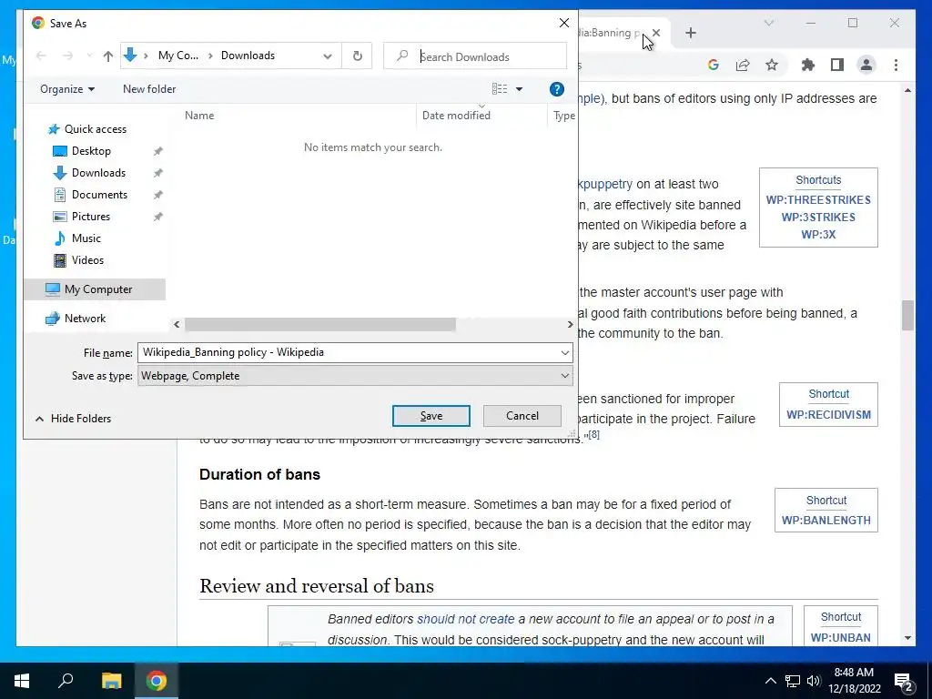This screenshot has height=699, width=932.
Task: Follow the 'should not create' link
Action: [465, 619]
